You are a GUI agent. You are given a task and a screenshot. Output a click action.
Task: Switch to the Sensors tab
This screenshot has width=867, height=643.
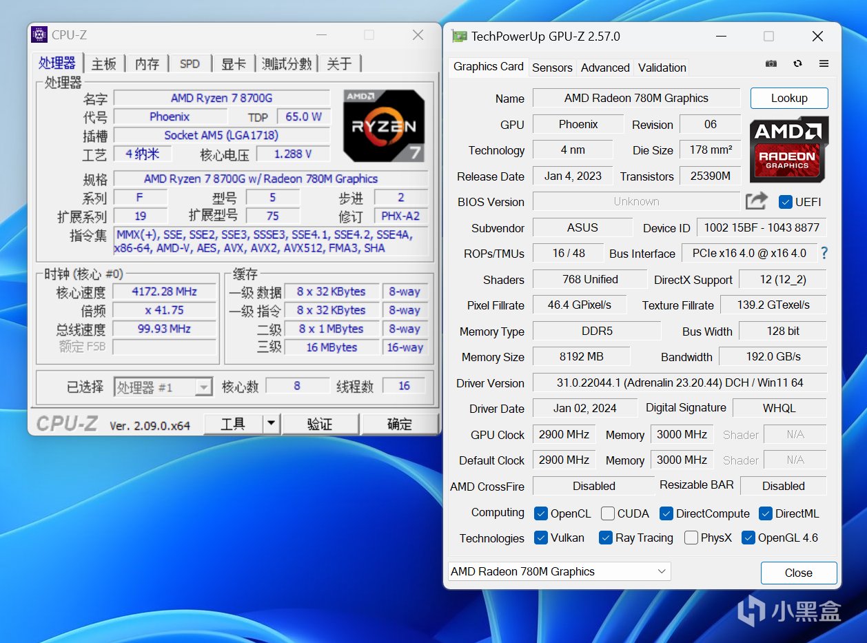point(552,68)
